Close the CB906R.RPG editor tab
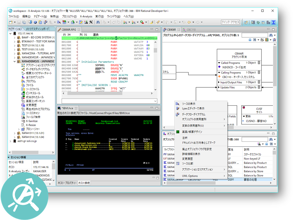 click(x=79, y=30)
